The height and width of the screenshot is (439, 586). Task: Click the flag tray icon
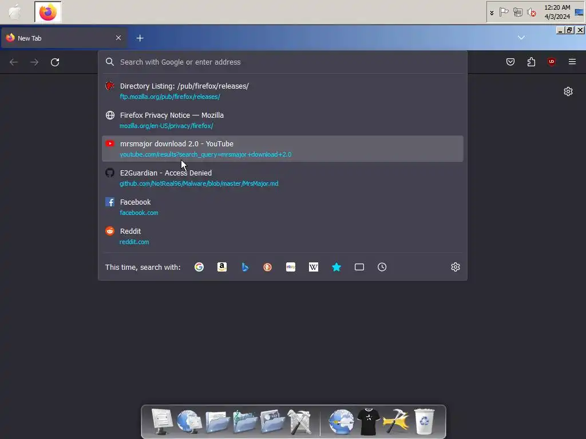(504, 12)
